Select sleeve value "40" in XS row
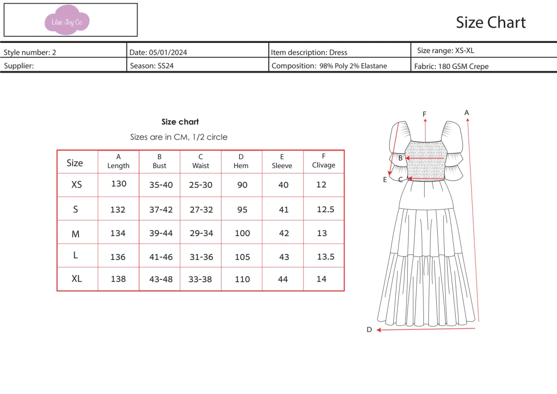This screenshot has height=394, width=557. [283, 185]
